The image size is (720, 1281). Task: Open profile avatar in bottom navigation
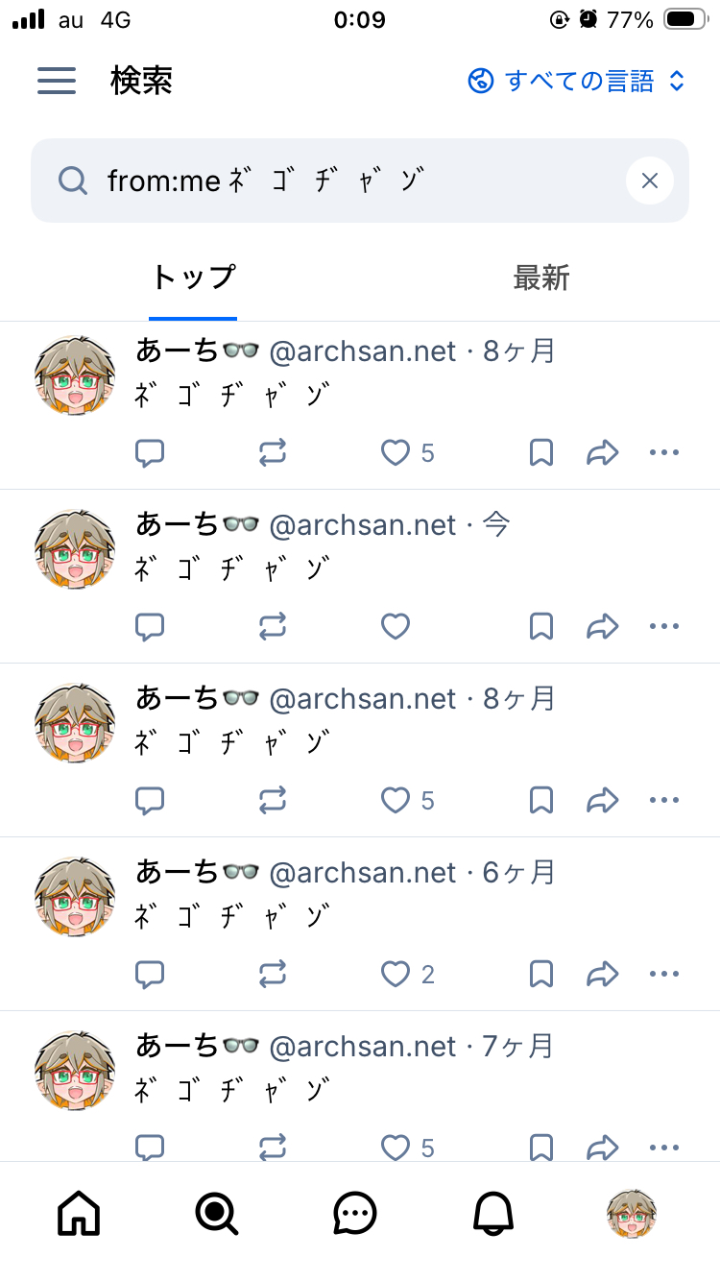tap(632, 1215)
